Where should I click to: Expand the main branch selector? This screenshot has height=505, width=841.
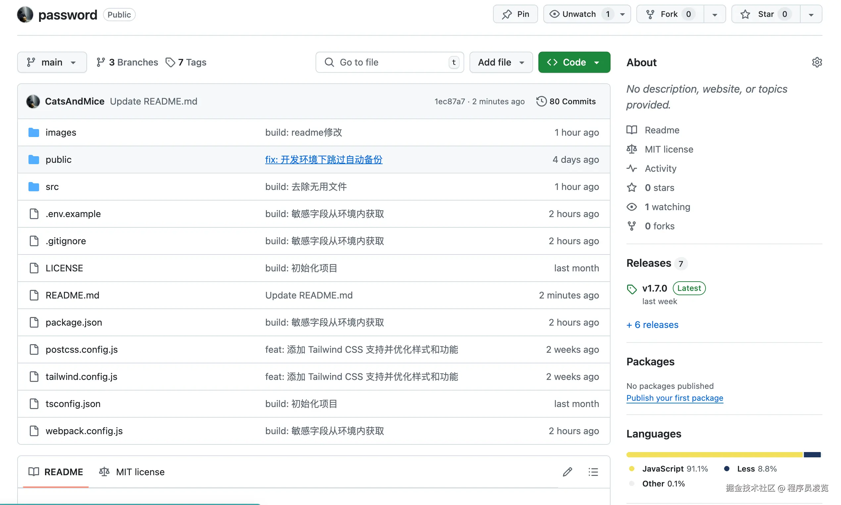pos(52,62)
